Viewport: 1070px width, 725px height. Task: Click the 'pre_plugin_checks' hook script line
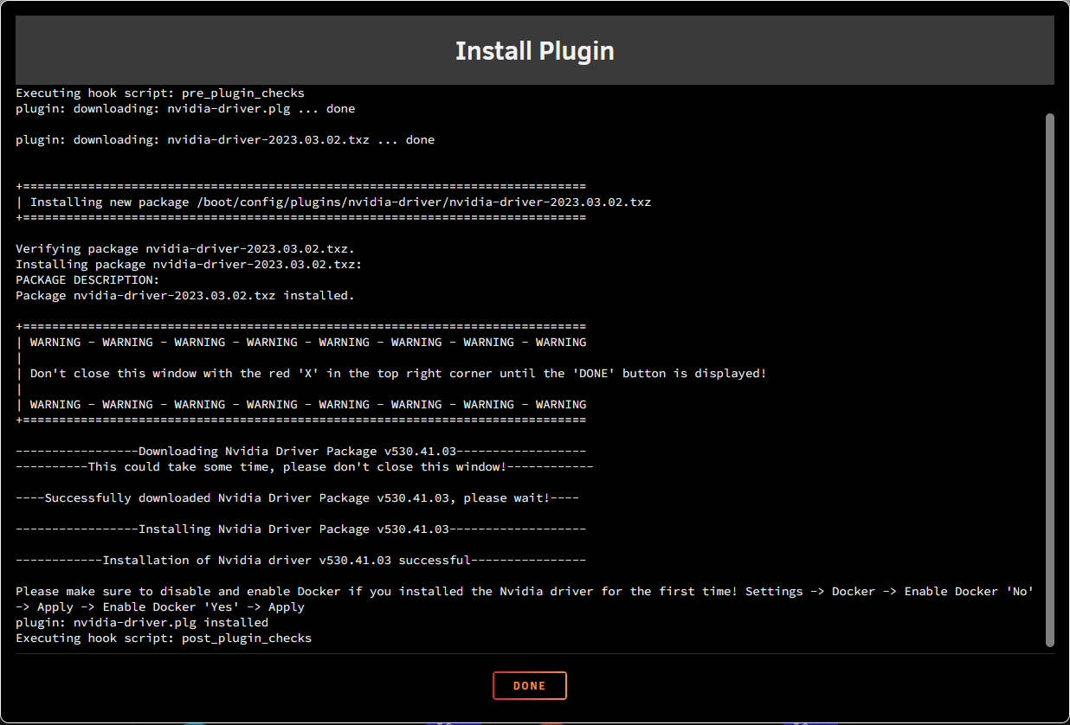160,93
